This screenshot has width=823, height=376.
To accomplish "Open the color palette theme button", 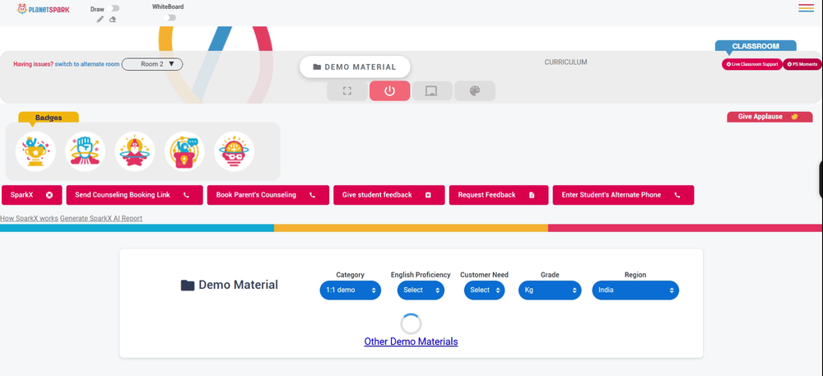I will tap(475, 91).
